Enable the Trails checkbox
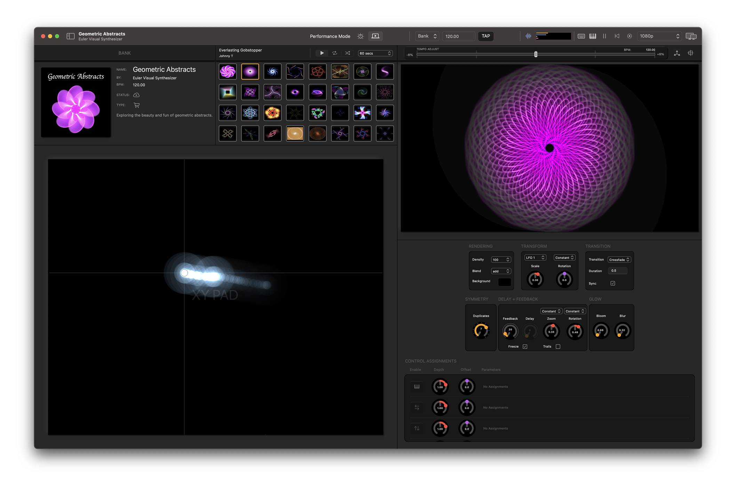Screen dimensions: 736x477 pos(558,347)
